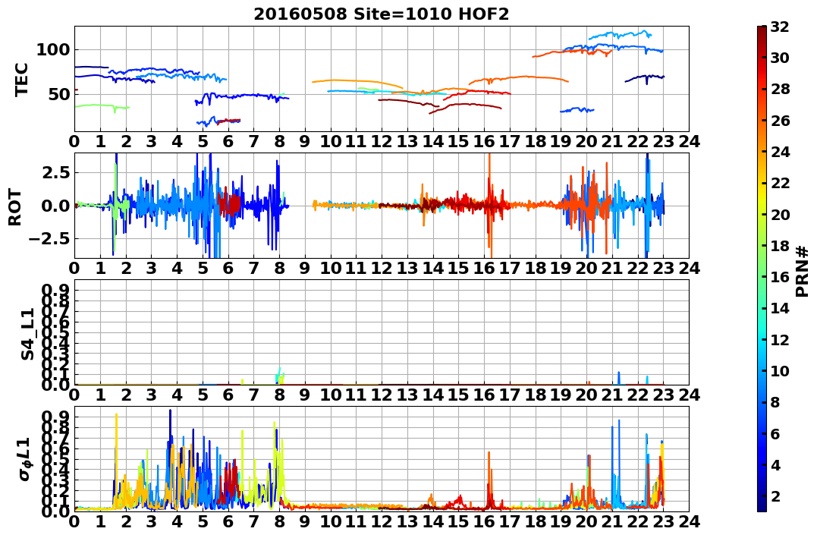Click colorbar tick label 2

(x=775, y=496)
